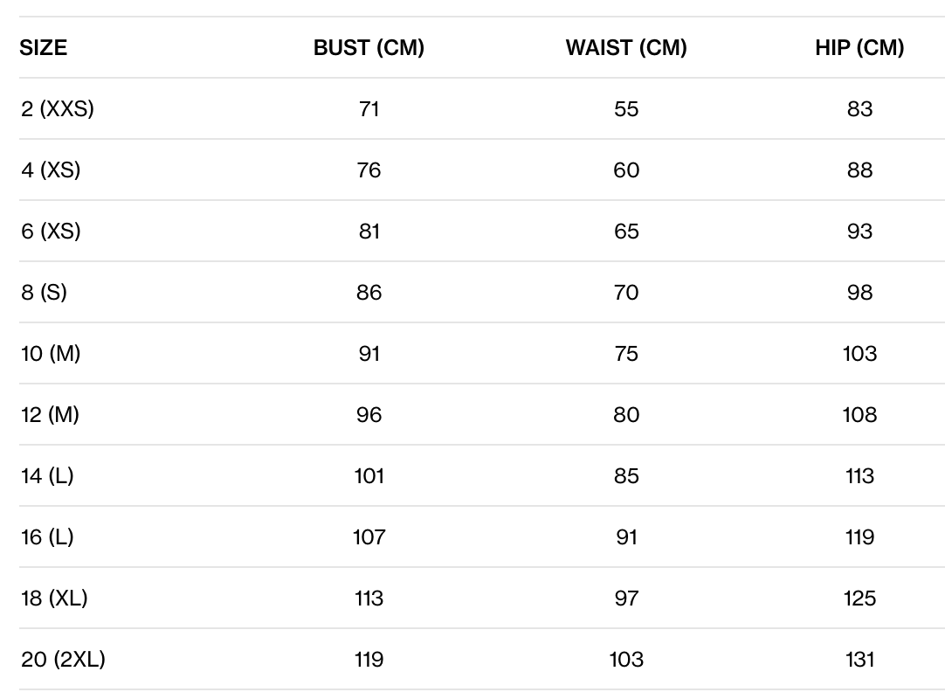Image resolution: width=945 pixels, height=699 pixels.
Task: Select the WAIST (CM) column header
Action: point(626,48)
